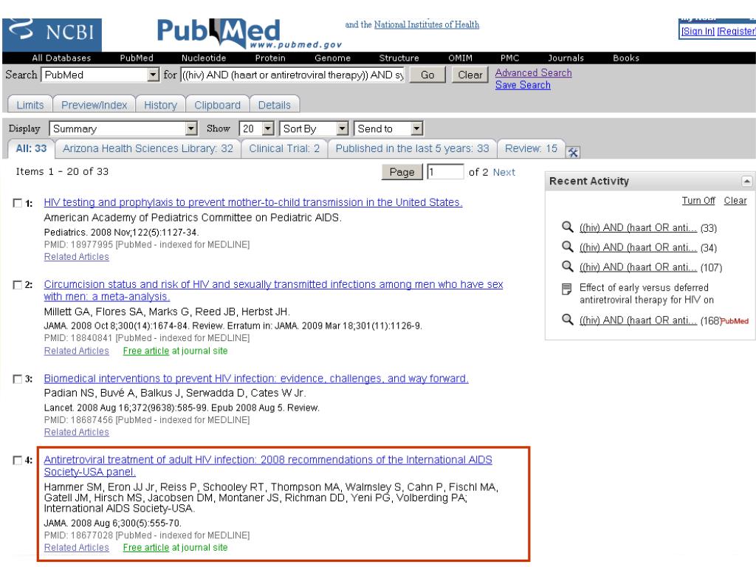This screenshot has height=567, width=756.
Task: Select the Review: 15 tab
Action: (531, 148)
